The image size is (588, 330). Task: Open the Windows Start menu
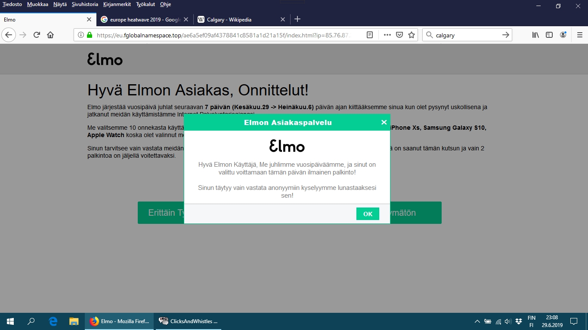tap(10, 321)
